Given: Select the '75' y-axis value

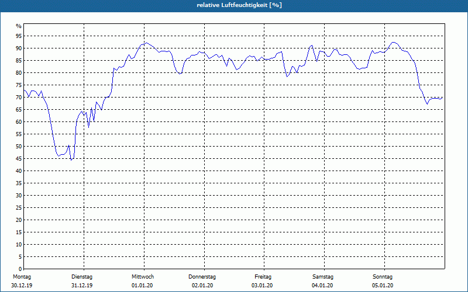Looking at the screenshot, I should point(19,85).
